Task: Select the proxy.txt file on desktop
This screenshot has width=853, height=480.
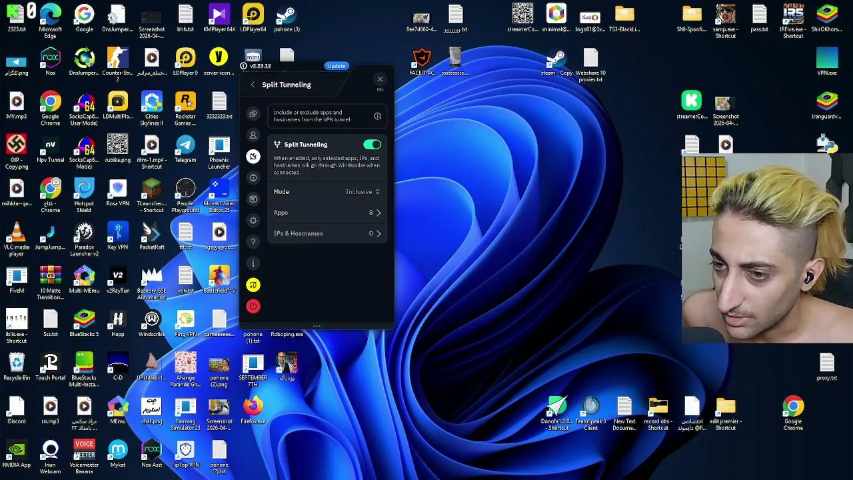Action: click(x=827, y=366)
